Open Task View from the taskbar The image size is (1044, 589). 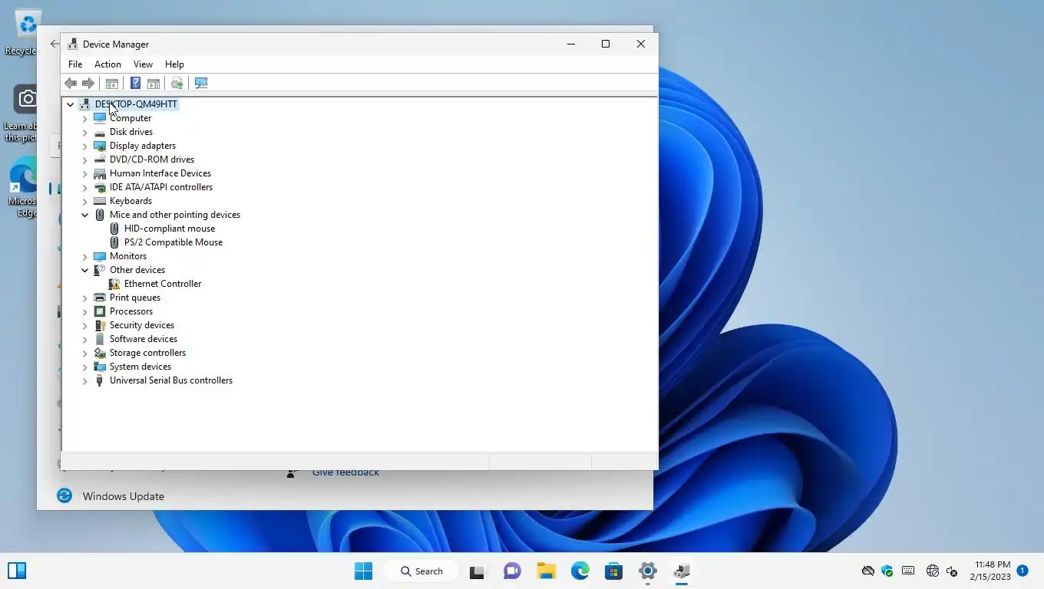point(478,571)
